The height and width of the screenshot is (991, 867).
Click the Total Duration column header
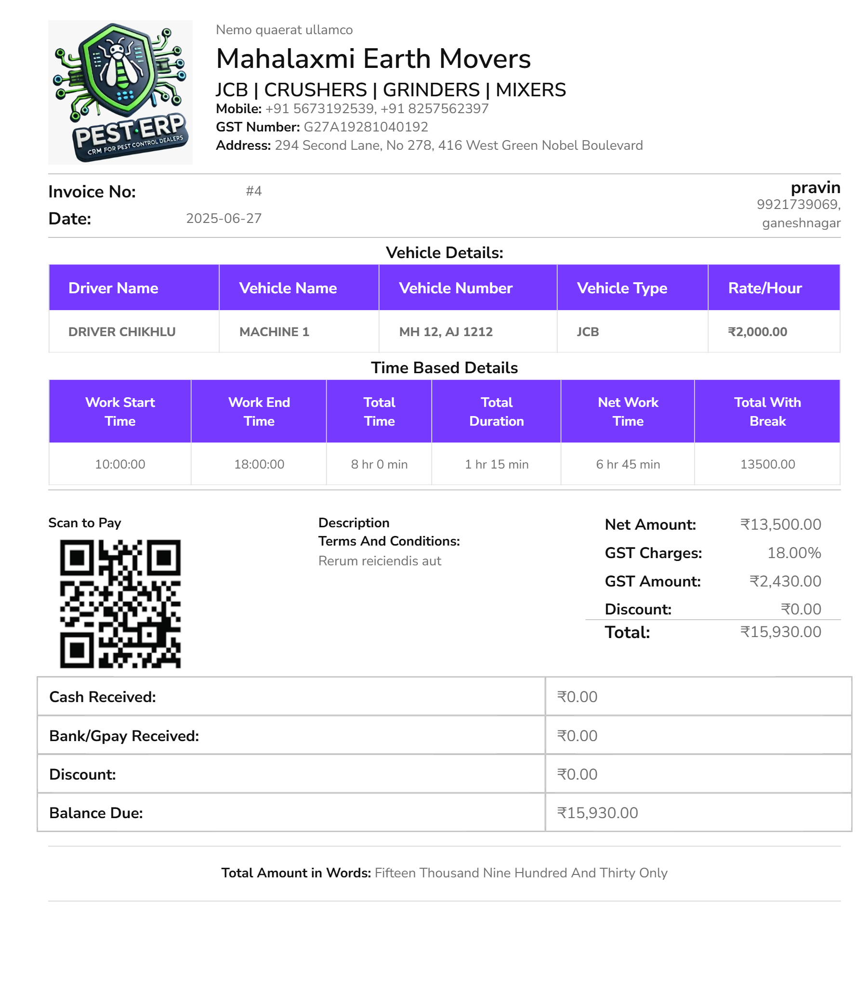click(x=497, y=411)
